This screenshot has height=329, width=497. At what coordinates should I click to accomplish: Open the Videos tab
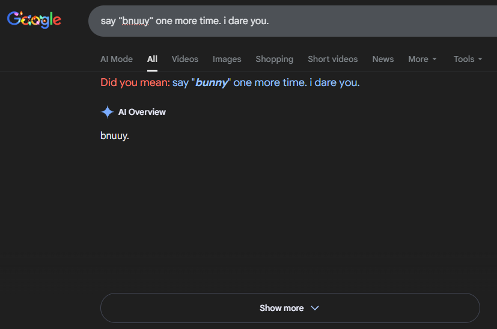184,59
